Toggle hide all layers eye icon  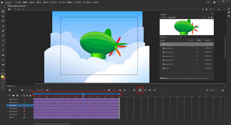tap(27, 96)
